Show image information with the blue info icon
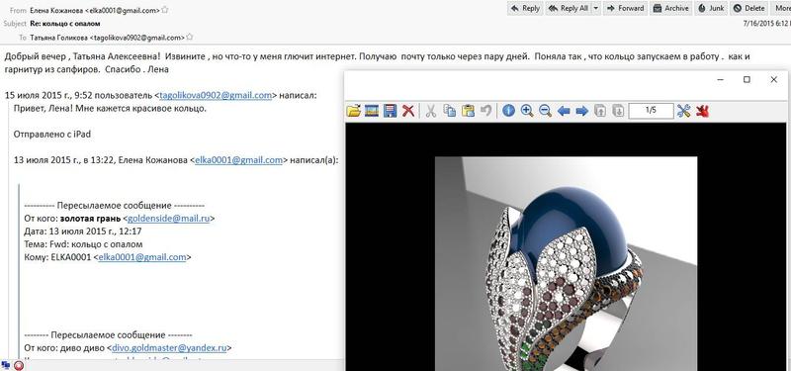This screenshot has height=371, width=791. (508, 111)
